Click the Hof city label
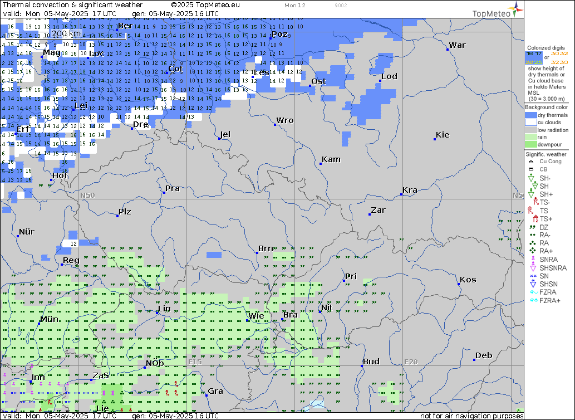The width and height of the screenshot is (575, 420). pos(60,175)
